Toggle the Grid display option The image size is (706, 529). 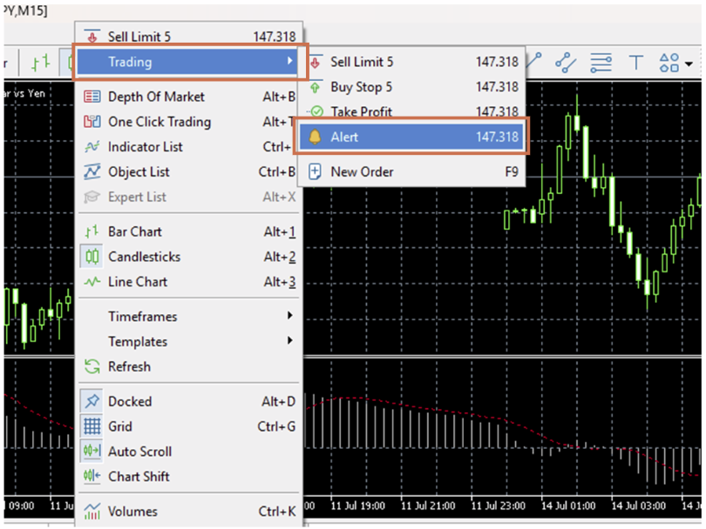pos(120,426)
